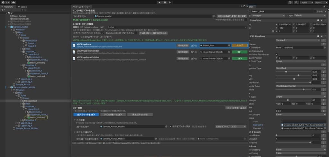329x157 pixels.
Task: Open the Tag dropdown showing Untagged
Action: point(268,15)
